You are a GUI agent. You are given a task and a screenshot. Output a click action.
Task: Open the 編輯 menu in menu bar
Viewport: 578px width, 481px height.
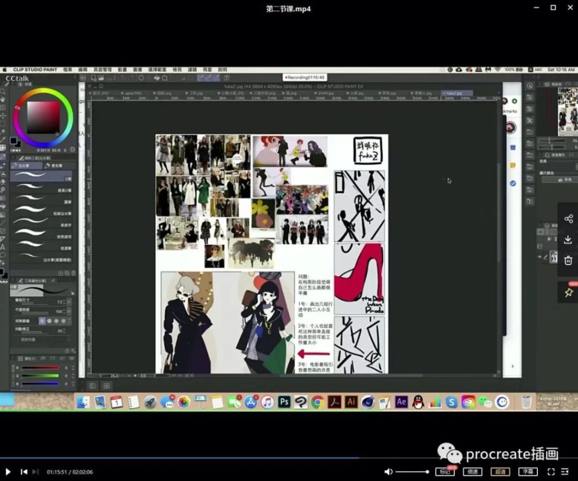point(83,70)
